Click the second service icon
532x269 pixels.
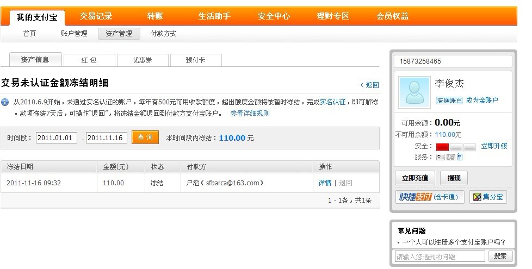[450, 157]
